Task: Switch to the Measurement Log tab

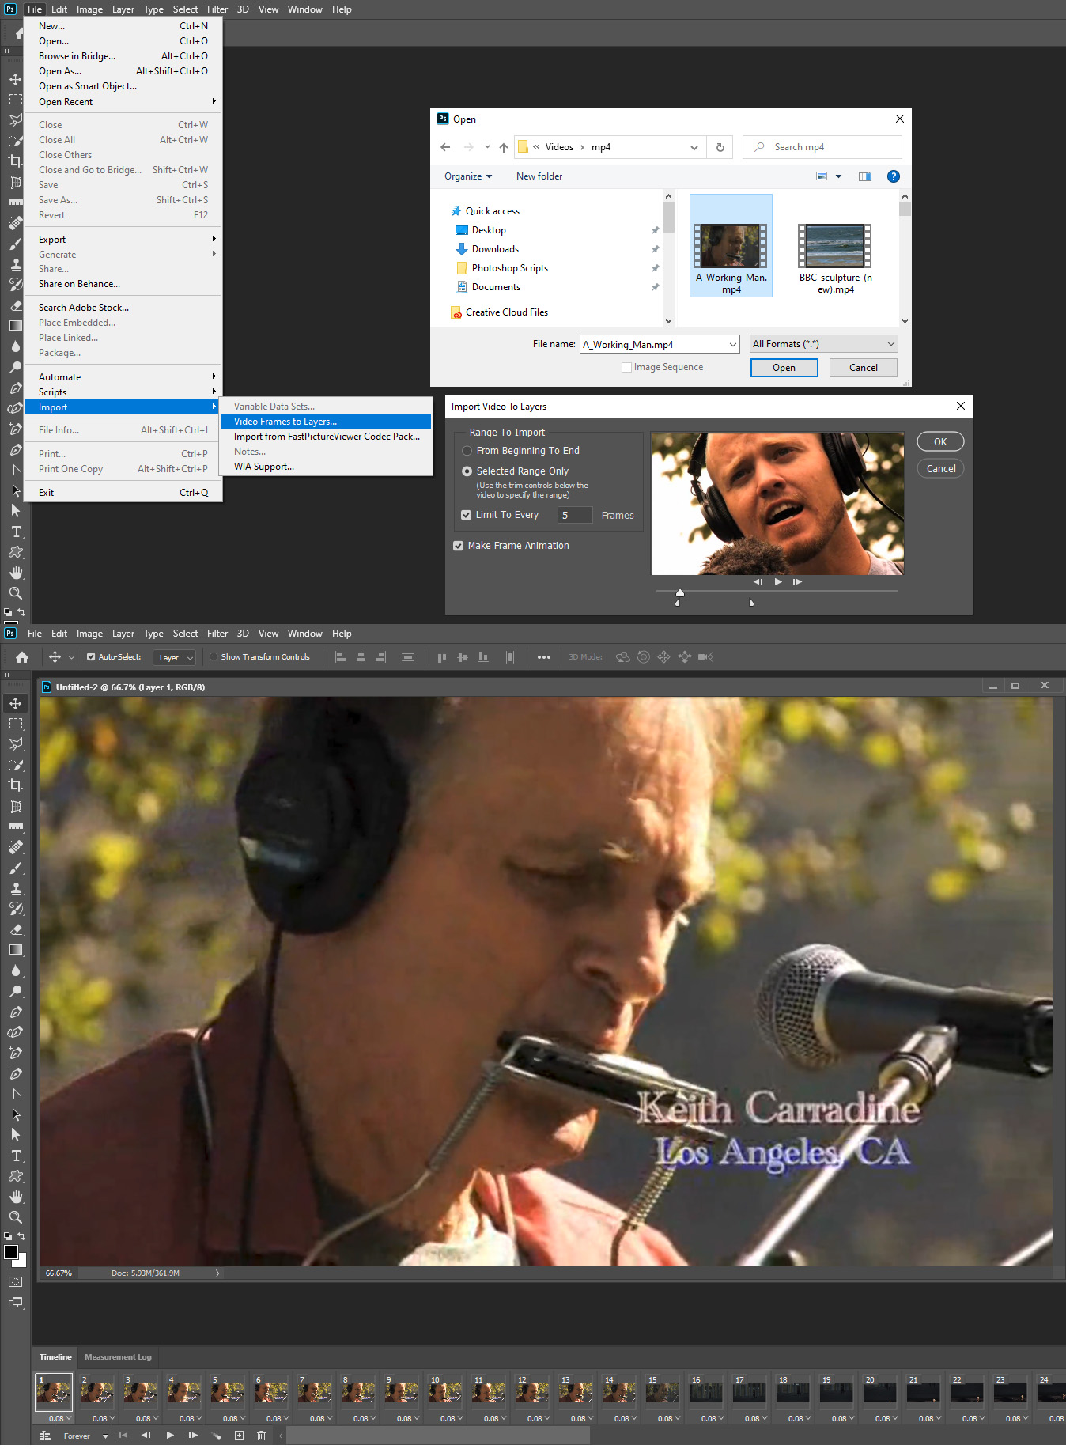Action: pos(118,1357)
